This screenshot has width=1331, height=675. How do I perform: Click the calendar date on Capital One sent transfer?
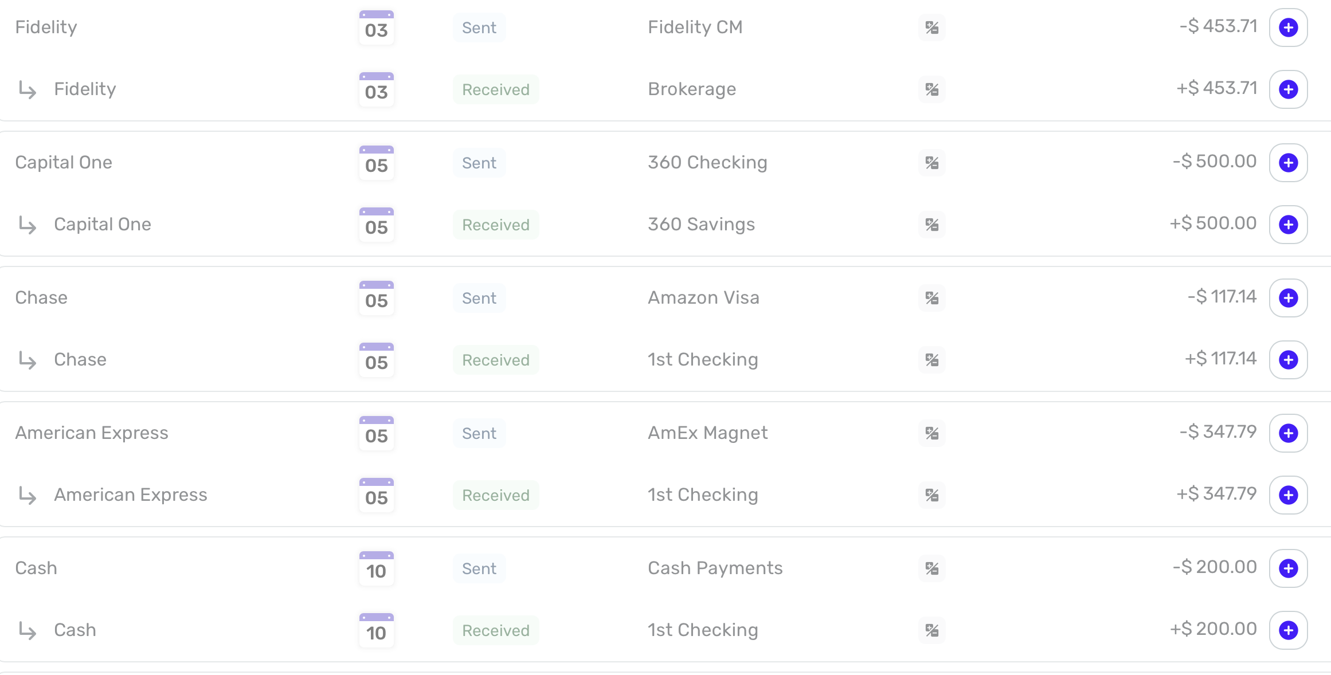pyautogui.click(x=376, y=163)
